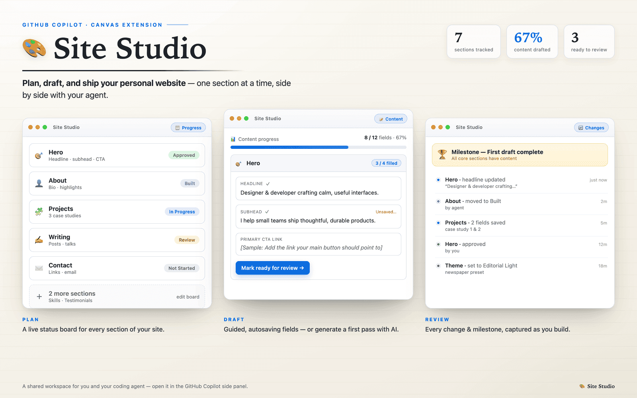Click the plus icon beside 2 more sections

pyautogui.click(x=39, y=297)
